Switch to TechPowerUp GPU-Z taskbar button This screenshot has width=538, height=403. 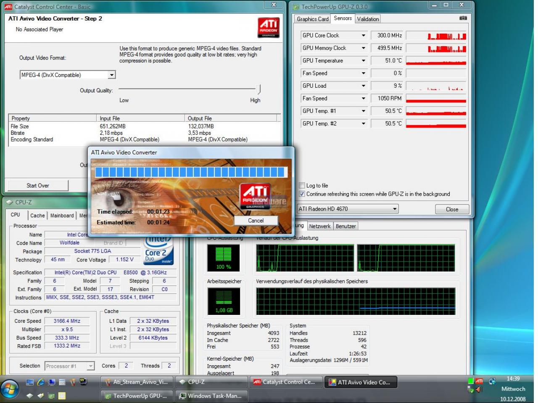(x=137, y=395)
